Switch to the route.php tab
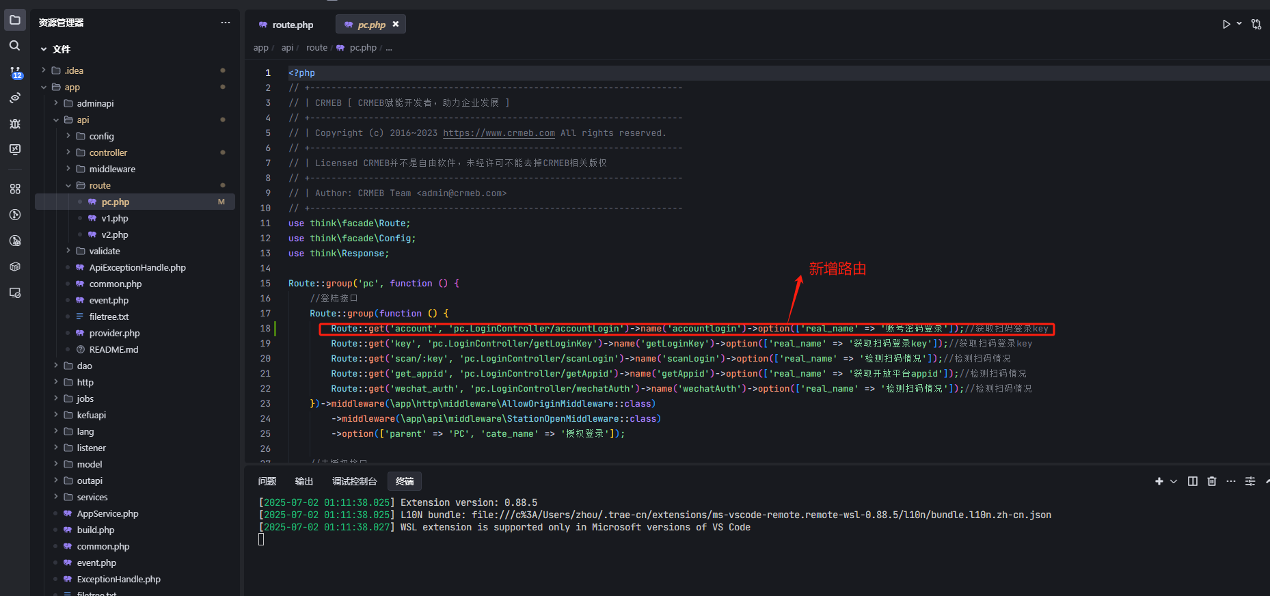This screenshot has width=1270, height=596. coord(286,25)
